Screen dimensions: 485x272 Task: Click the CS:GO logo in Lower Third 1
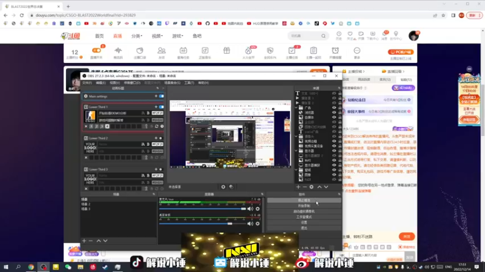click(90, 116)
